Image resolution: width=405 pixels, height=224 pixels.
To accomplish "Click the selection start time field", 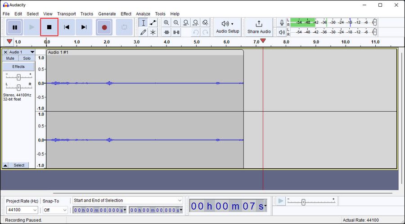I will tap(99, 211).
